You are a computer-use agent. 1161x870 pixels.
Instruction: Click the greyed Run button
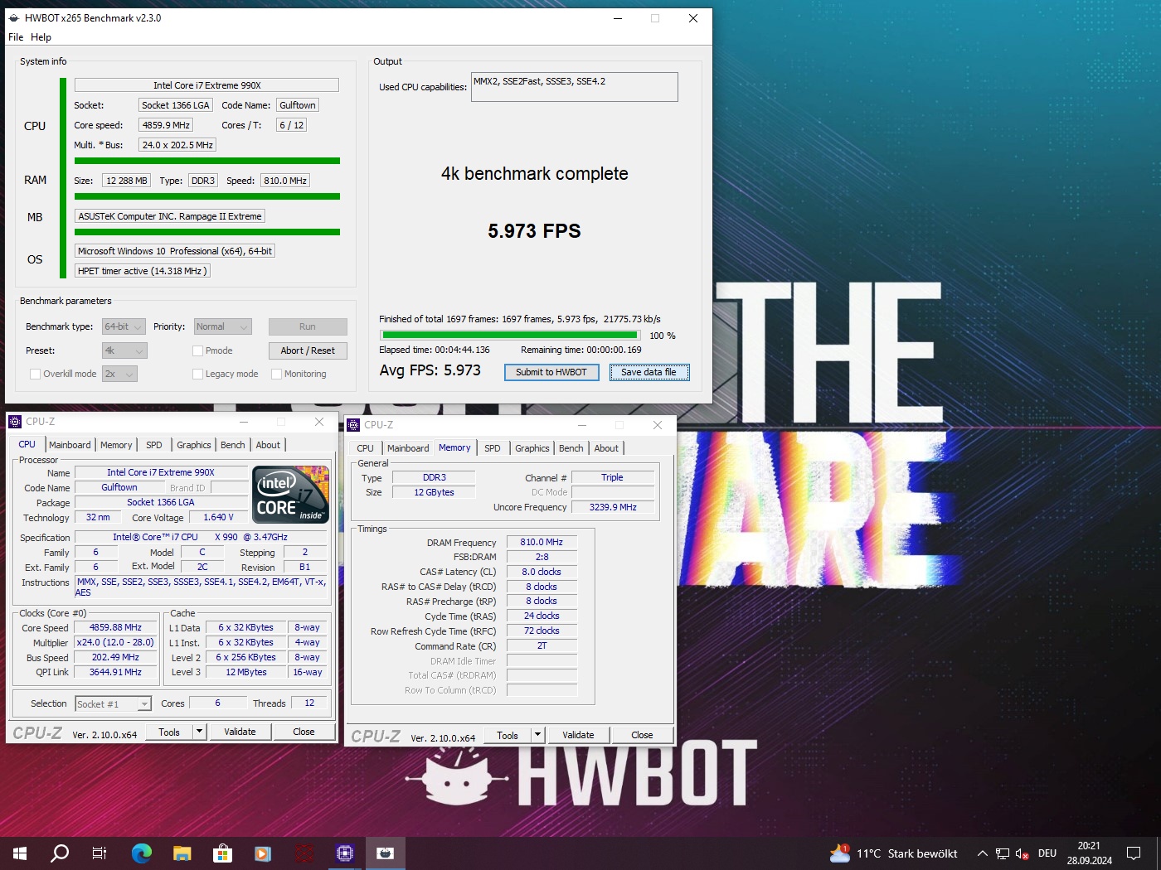click(308, 326)
